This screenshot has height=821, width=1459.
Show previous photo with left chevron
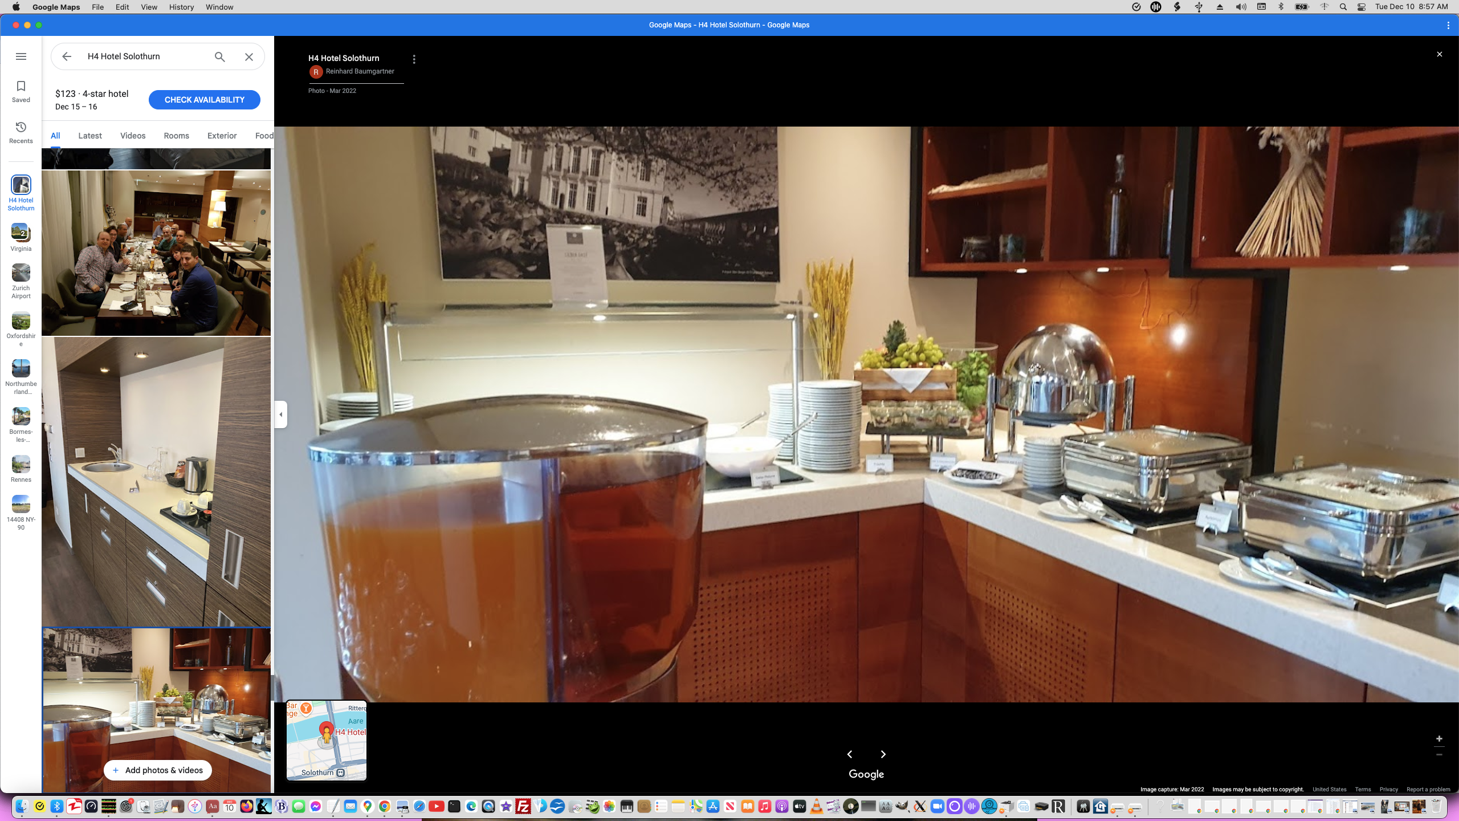coord(849,754)
